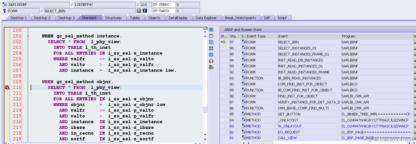The width and height of the screenshot is (416, 144).
Task: Click the Replace Tool swap icon
Action: (x=211, y=42)
